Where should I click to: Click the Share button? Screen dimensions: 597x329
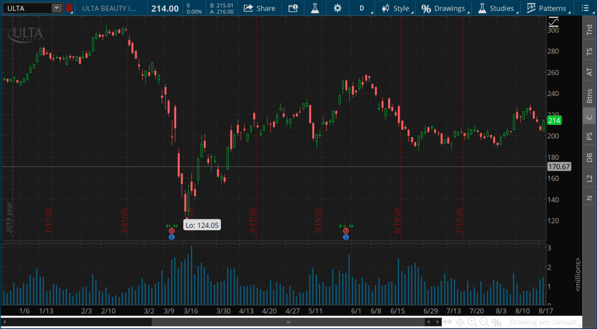coord(259,8)
